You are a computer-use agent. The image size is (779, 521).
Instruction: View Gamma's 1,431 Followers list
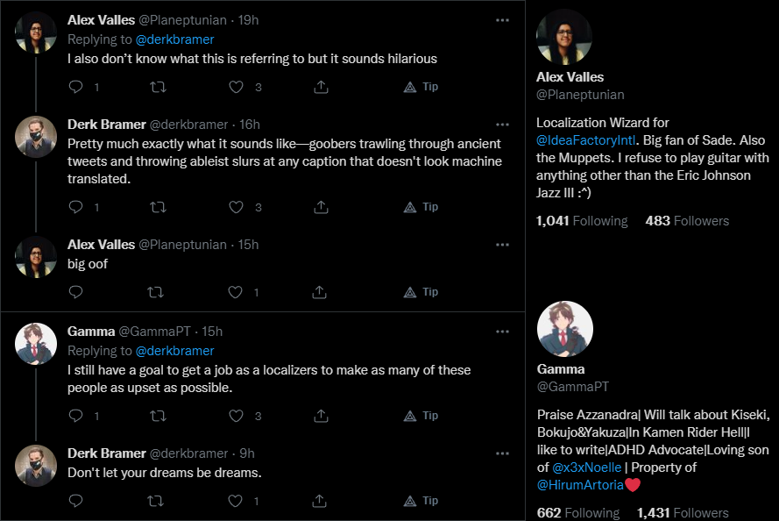(x=683, y=513)
